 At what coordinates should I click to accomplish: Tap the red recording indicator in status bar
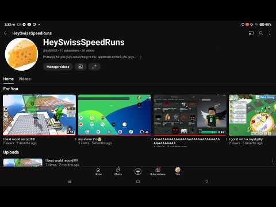(247, 25)
